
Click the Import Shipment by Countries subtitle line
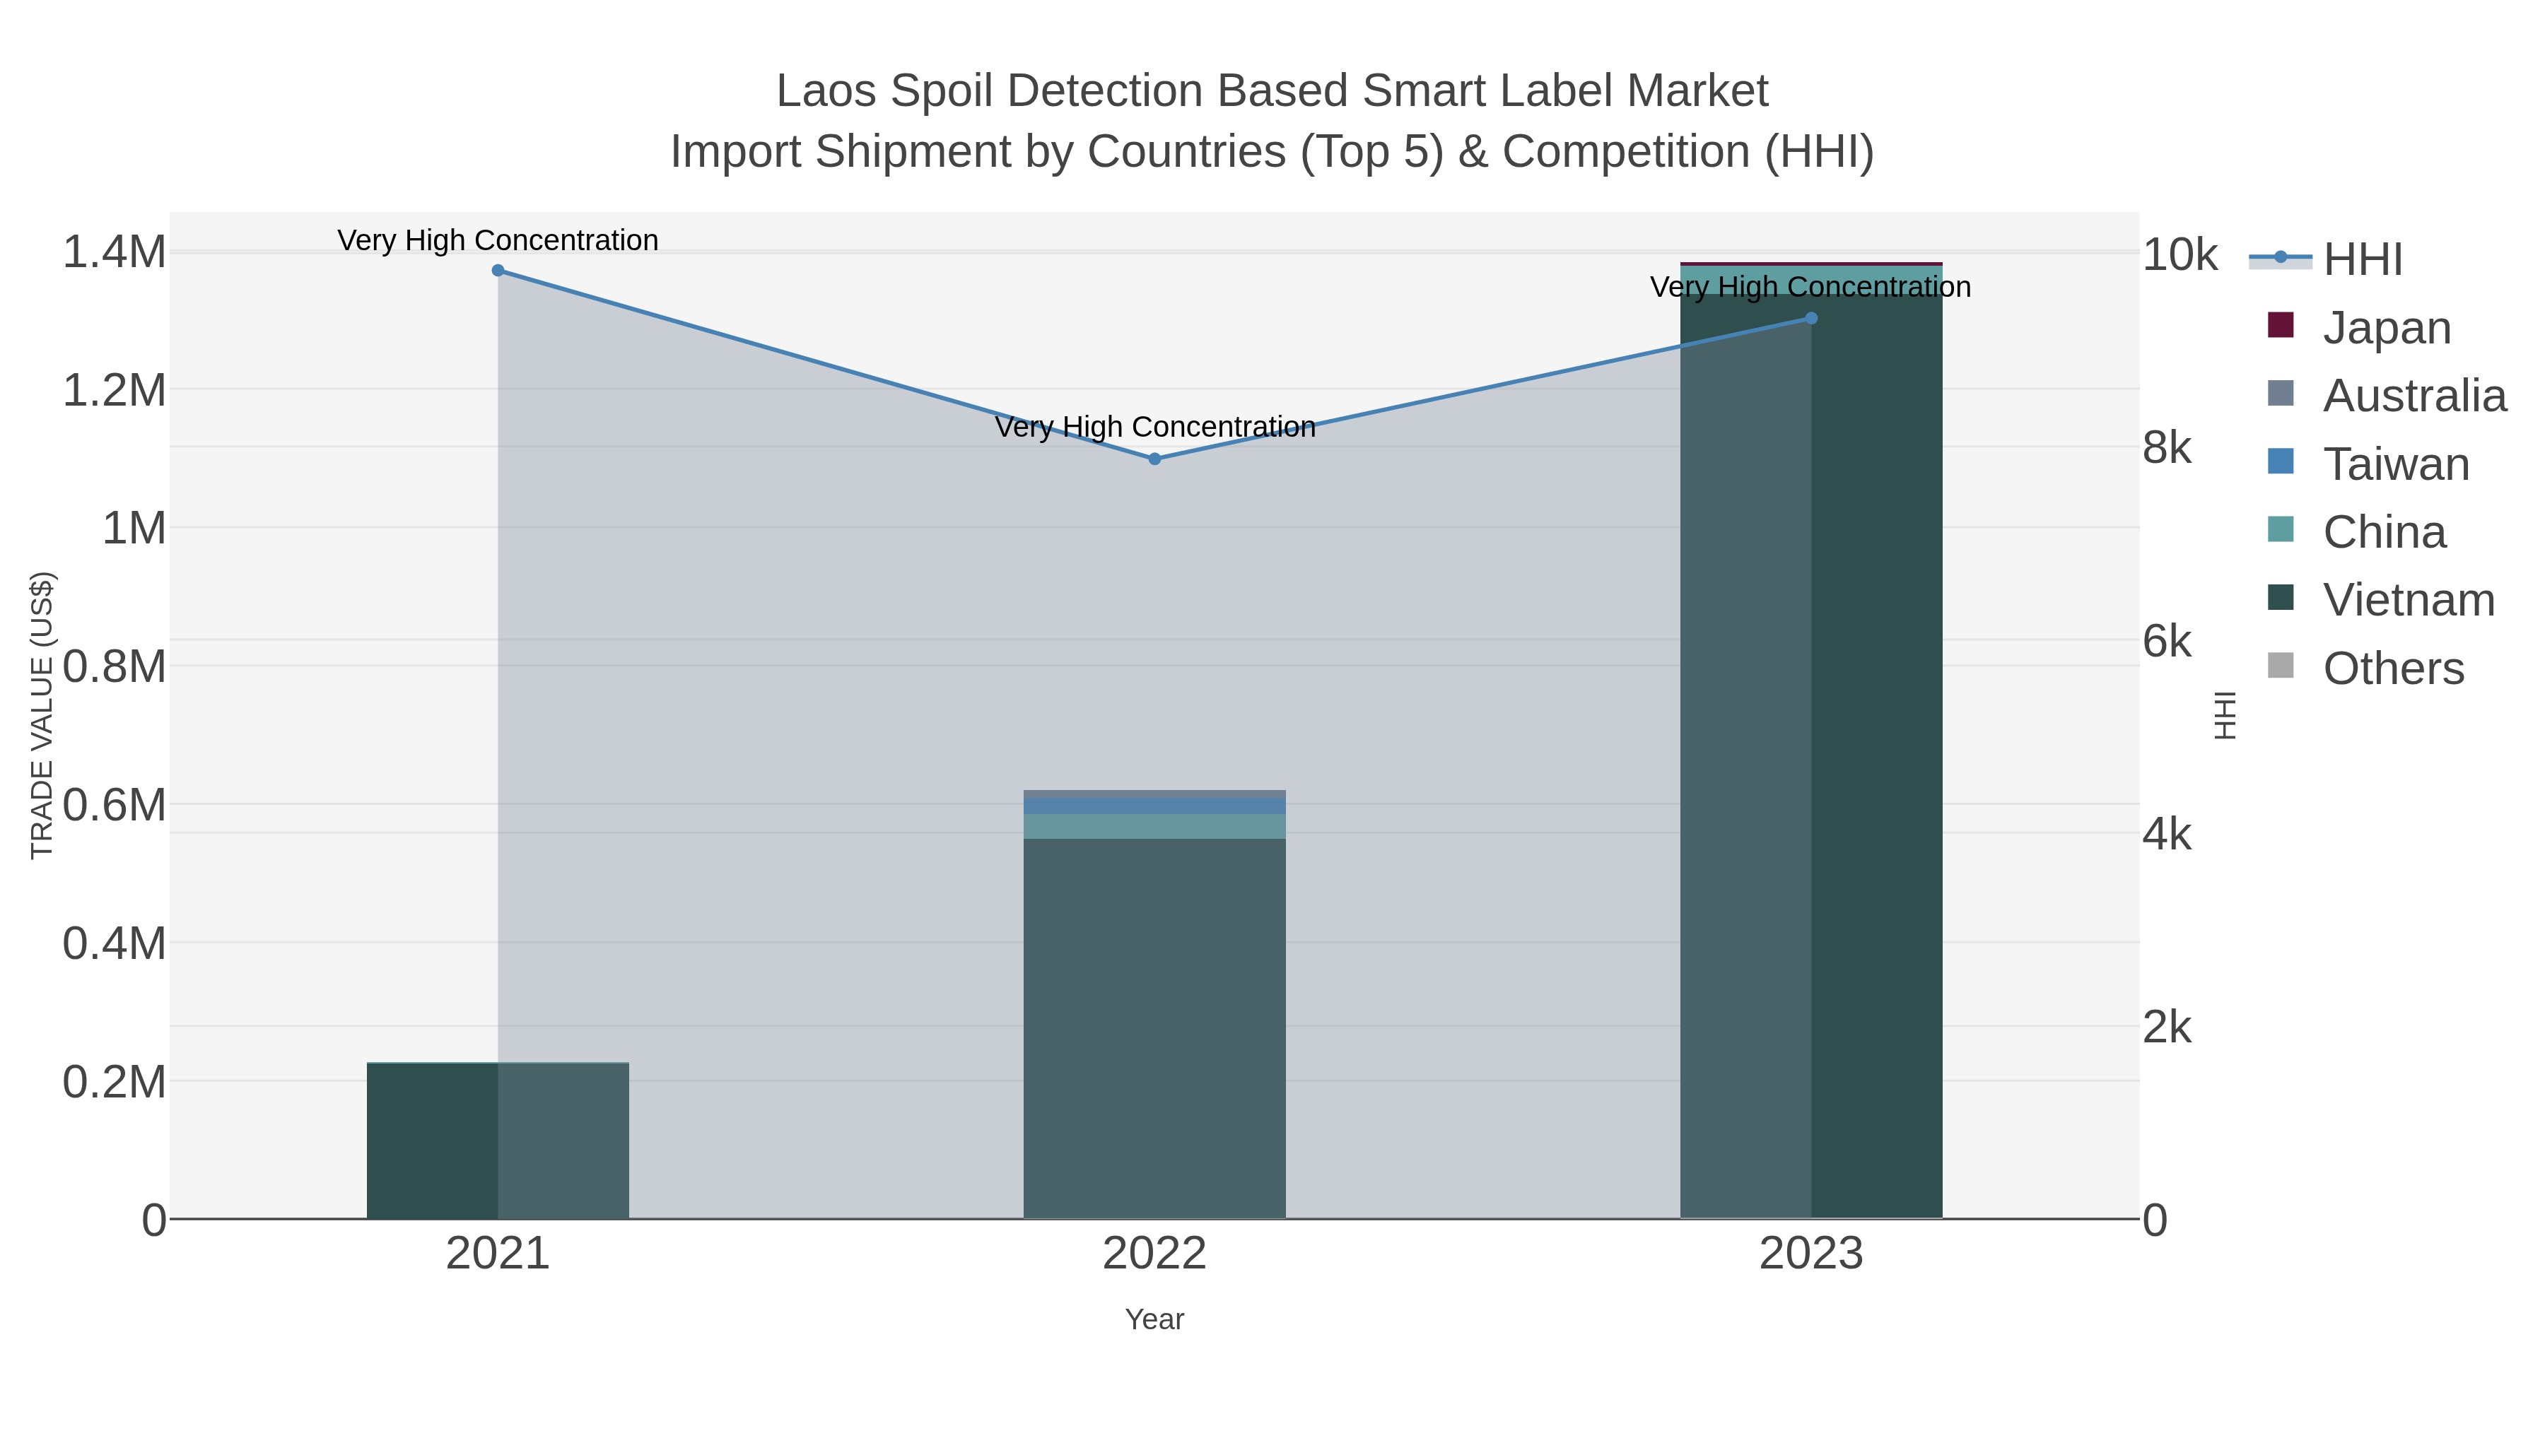[x=1272, y=152]
